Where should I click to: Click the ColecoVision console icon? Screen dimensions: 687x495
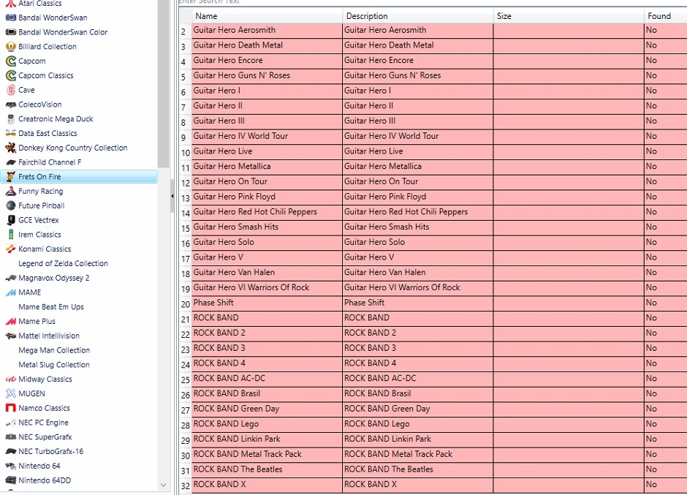tap(10, 105)
